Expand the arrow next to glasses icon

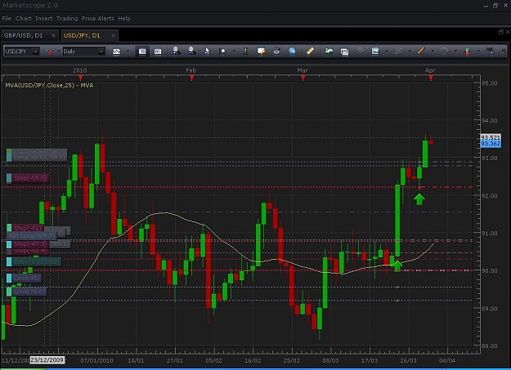(x=59, y=51)
